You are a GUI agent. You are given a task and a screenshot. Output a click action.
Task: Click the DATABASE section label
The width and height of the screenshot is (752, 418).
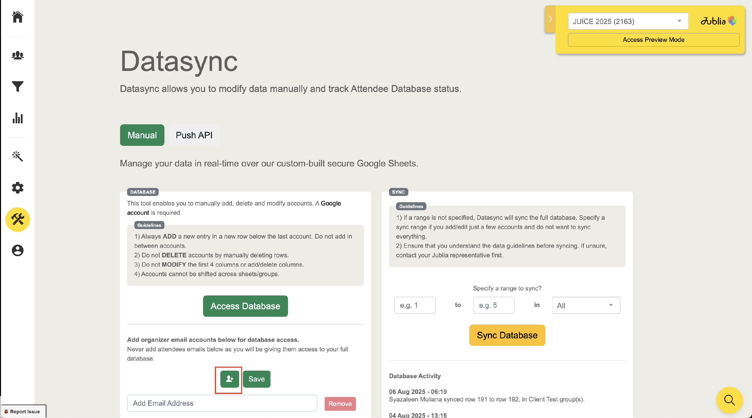tap(143, 192)
